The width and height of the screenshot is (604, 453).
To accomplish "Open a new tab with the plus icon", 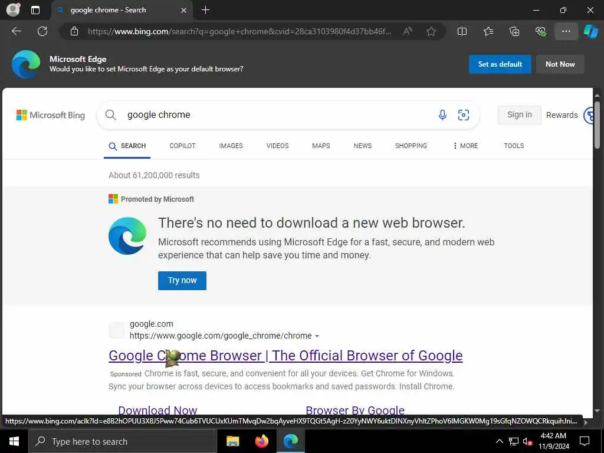I will 206,10.
